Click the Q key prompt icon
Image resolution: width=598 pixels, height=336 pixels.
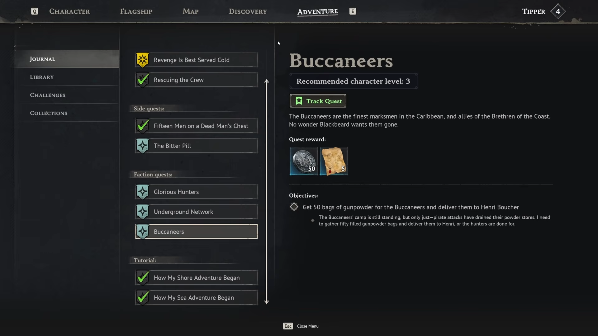coord(35,12)
